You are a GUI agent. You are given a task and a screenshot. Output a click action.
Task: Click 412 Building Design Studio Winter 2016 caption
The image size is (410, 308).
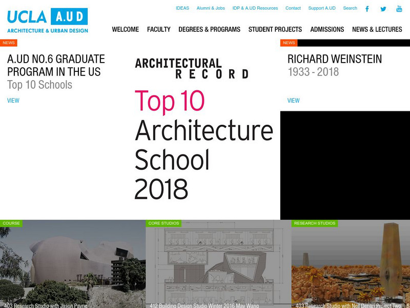point(204,305)
